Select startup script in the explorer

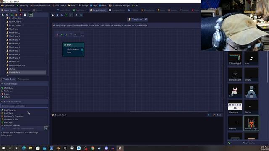tap(12, 69)
